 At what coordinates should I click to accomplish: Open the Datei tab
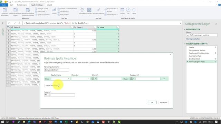click(x=4, y=5)
